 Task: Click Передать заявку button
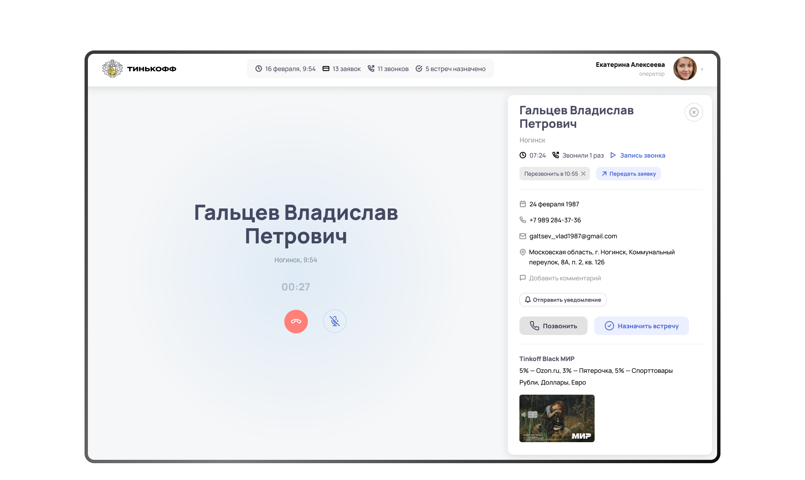628,174
